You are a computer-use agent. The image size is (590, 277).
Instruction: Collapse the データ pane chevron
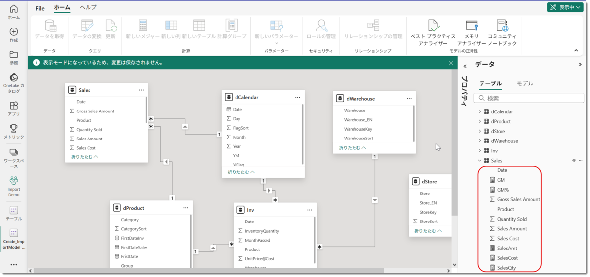[580, 64]
